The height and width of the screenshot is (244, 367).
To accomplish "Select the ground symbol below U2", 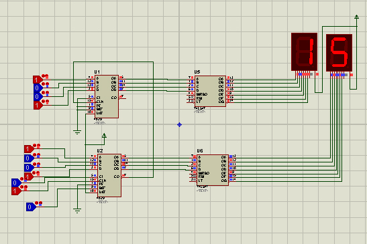I will pyautogui.click(x=77, y=211).
